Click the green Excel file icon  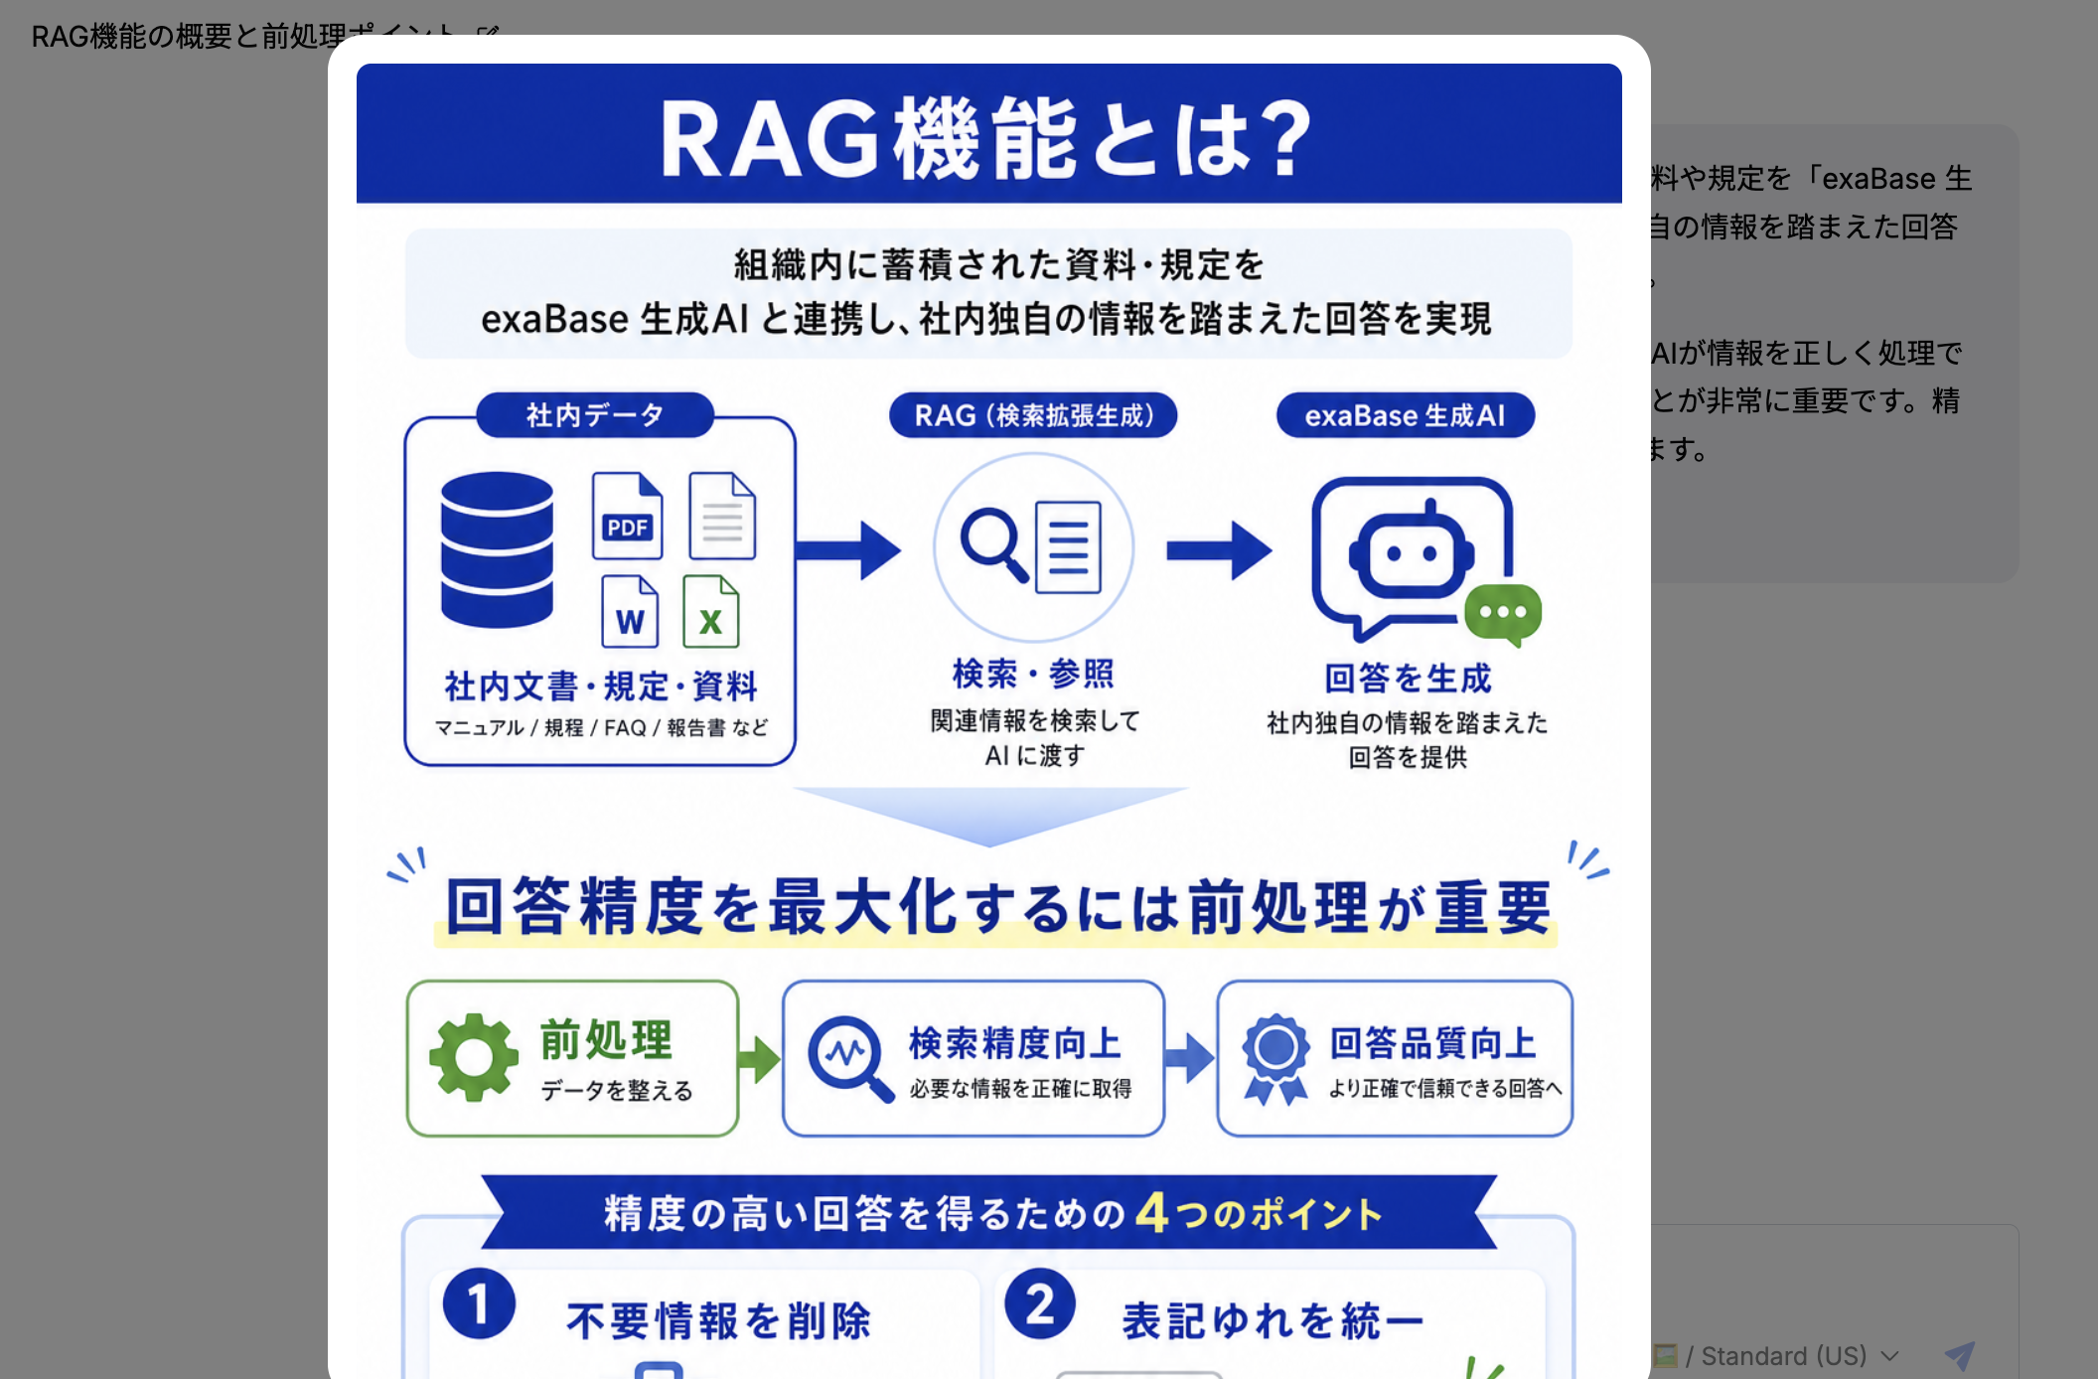[x=711, y=611]
